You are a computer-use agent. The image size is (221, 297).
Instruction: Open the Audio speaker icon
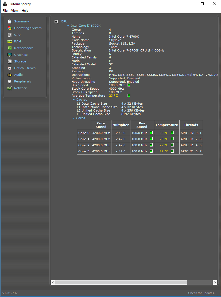[10, 75]
